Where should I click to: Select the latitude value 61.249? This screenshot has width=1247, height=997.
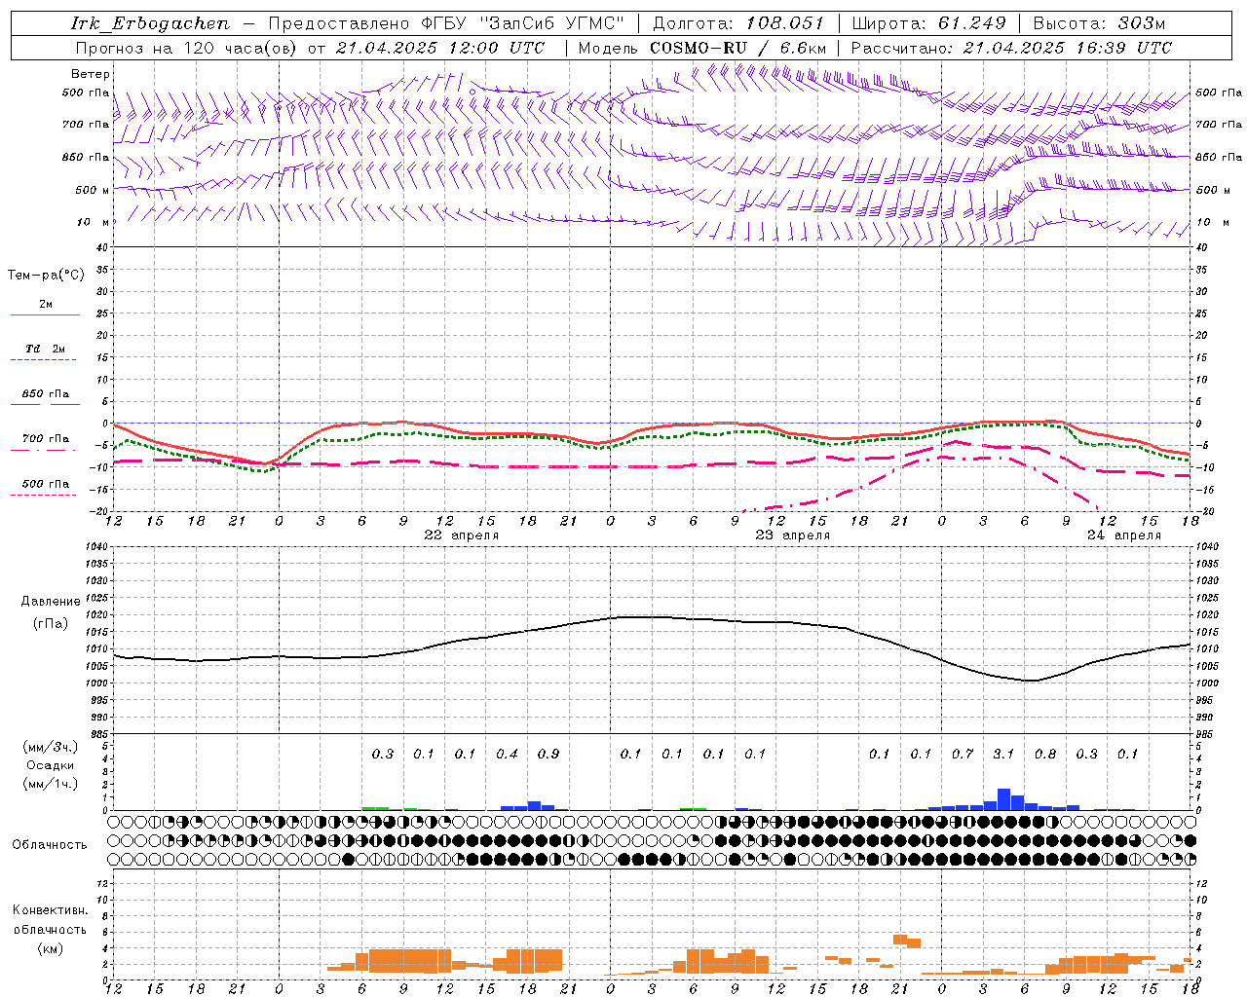[971, 23]
